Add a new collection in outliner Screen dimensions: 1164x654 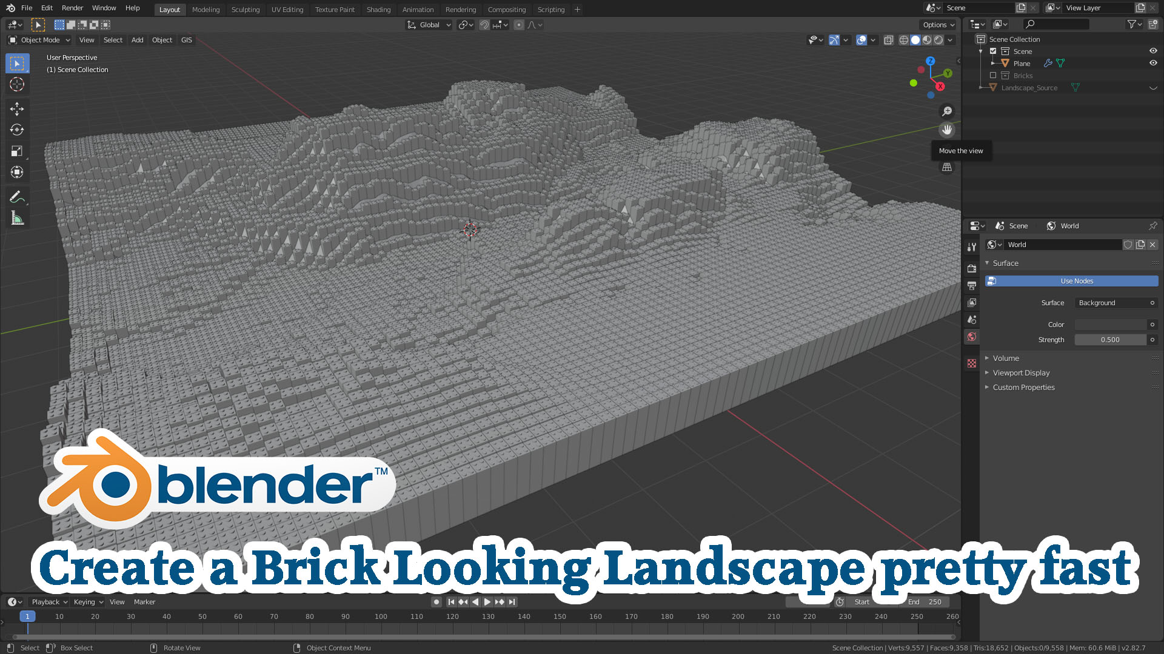[1152, 24]
